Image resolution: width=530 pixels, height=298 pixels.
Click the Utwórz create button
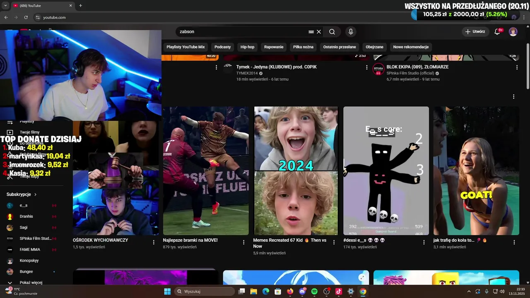pos(475,32)
